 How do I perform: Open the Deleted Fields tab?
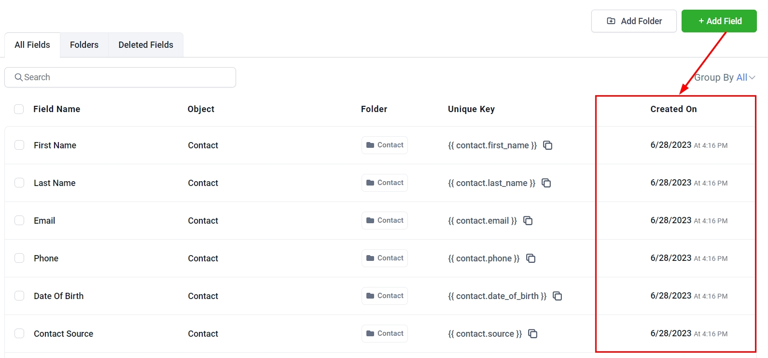tap(146, 45)
